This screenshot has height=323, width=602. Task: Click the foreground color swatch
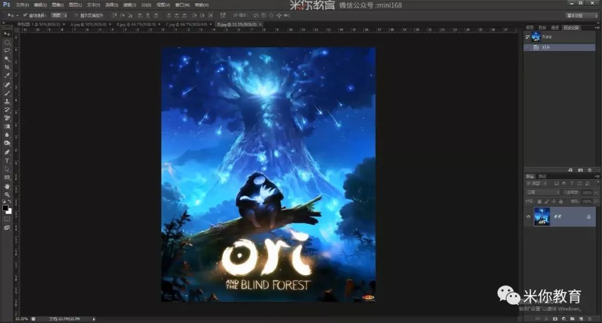(6, 208)
